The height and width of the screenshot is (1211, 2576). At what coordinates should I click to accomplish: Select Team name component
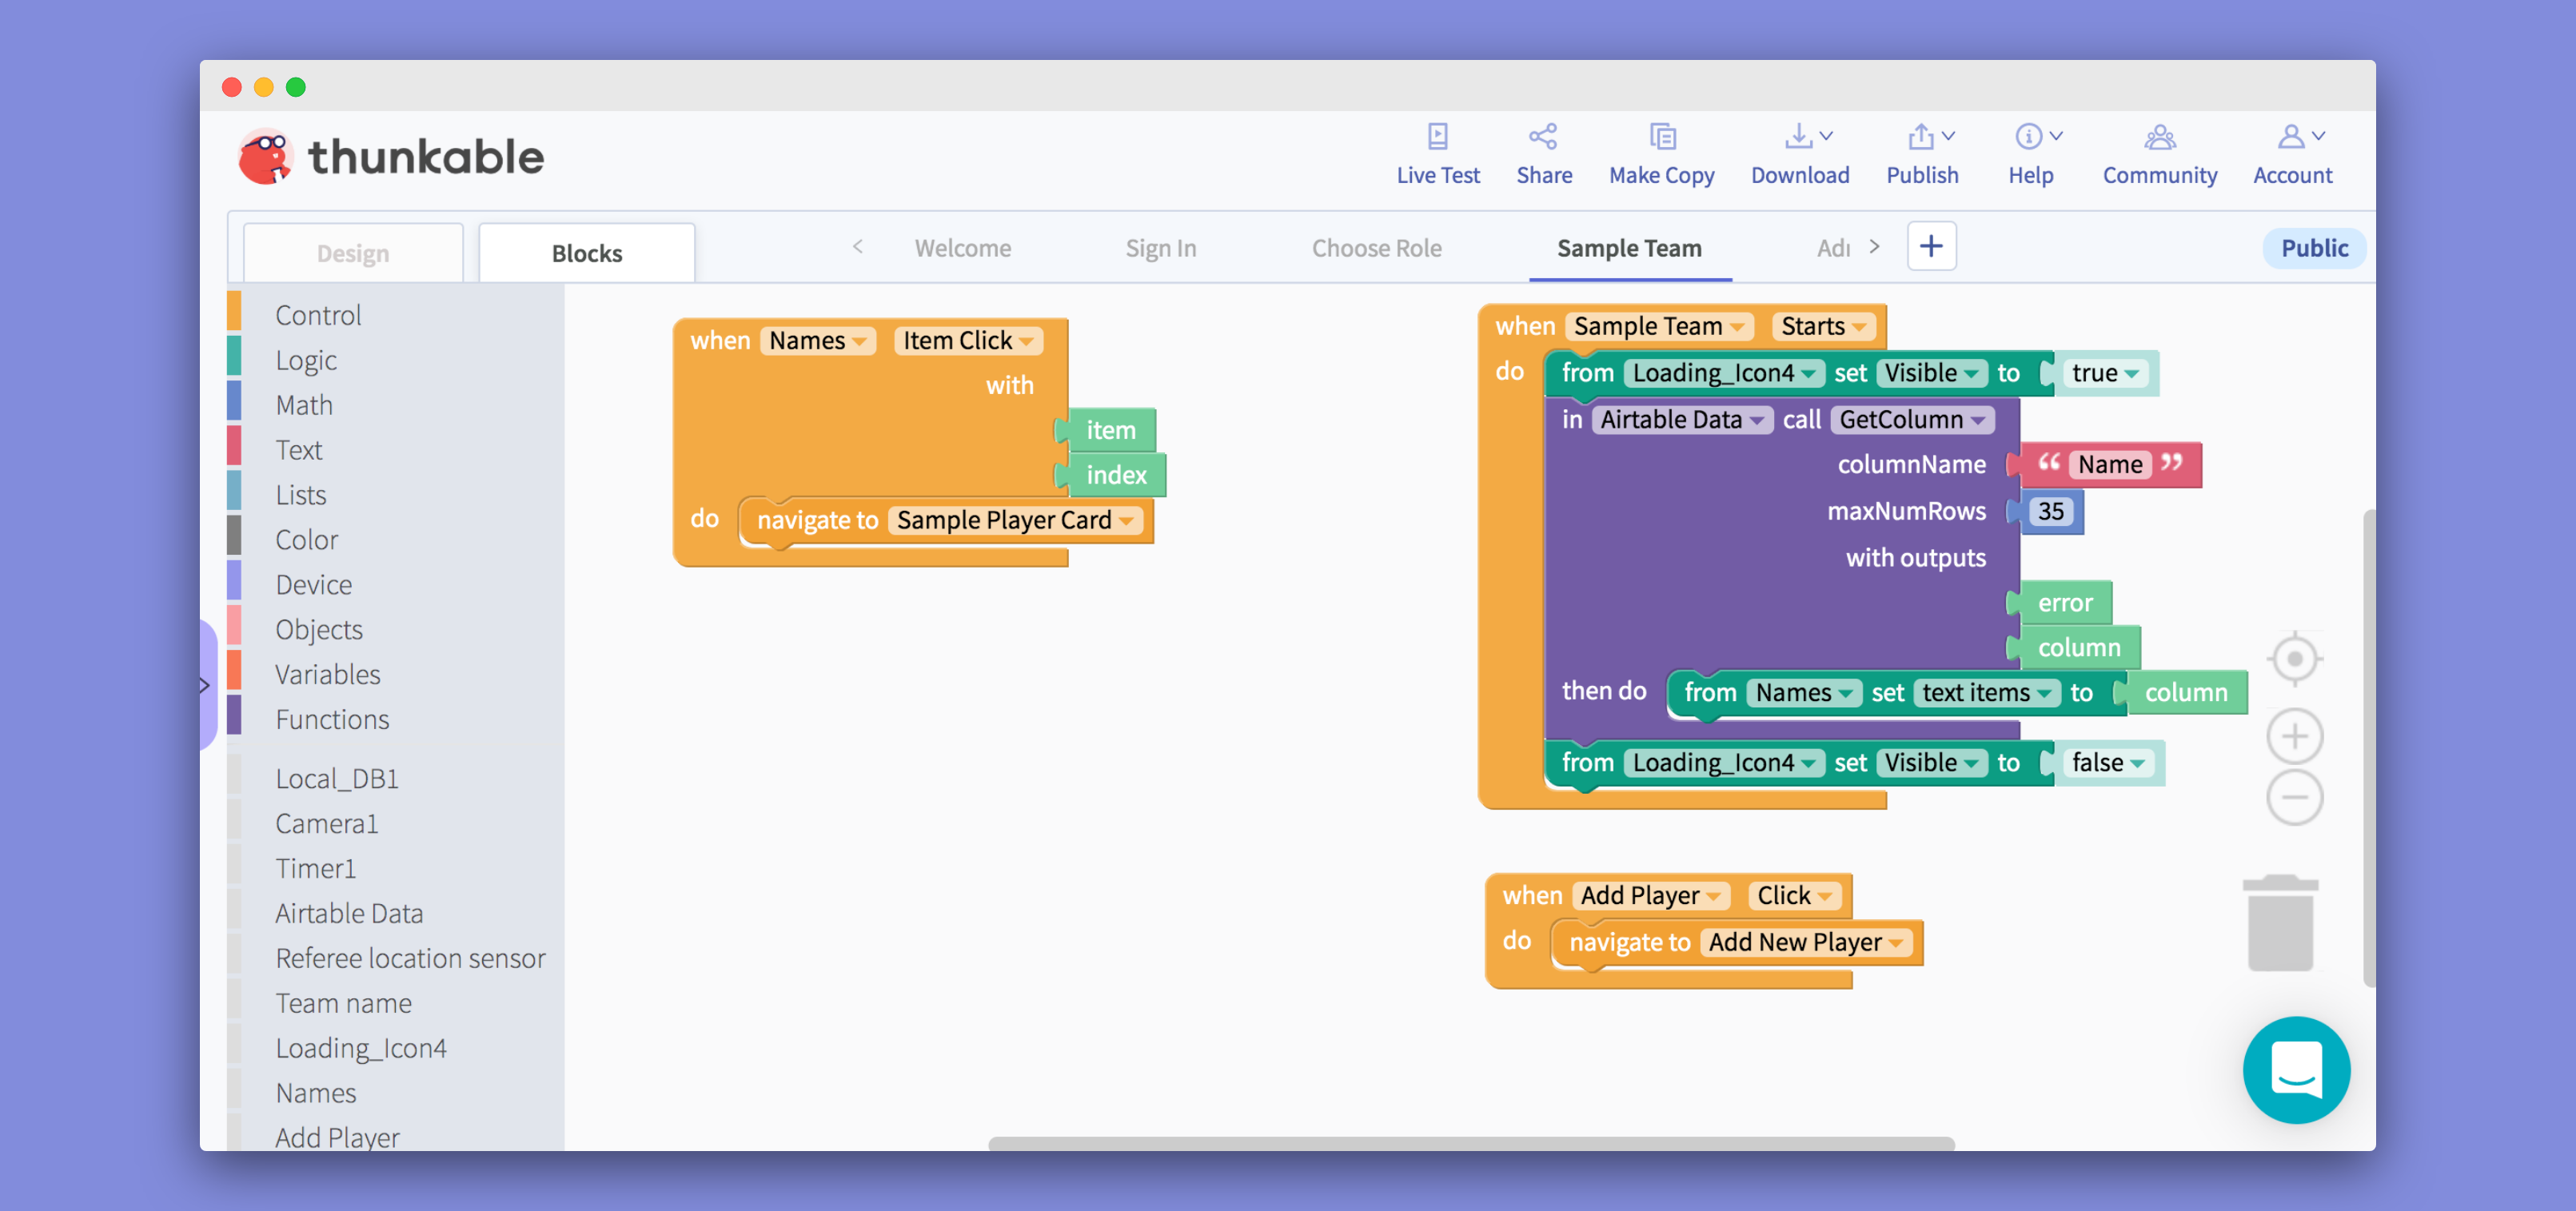343,1004
